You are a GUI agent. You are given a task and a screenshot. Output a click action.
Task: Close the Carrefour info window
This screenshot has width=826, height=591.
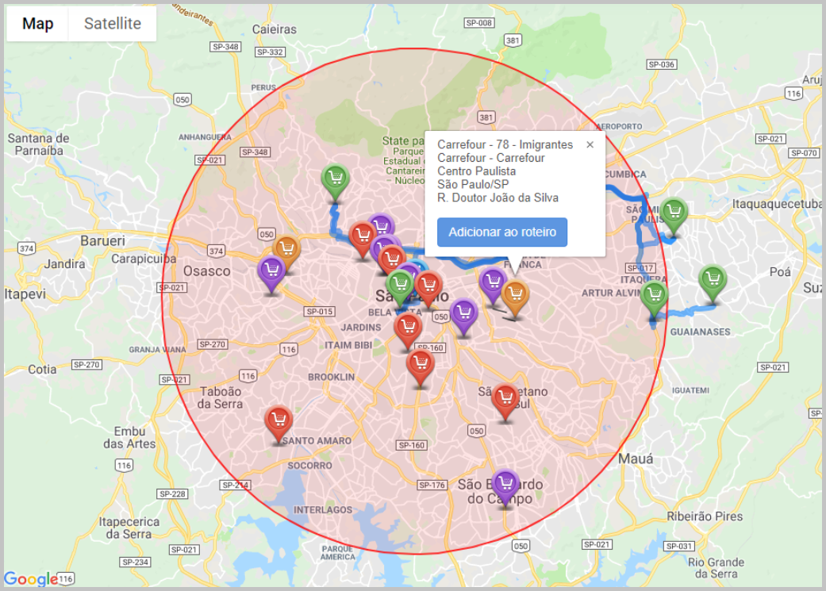tap(590, 145)
